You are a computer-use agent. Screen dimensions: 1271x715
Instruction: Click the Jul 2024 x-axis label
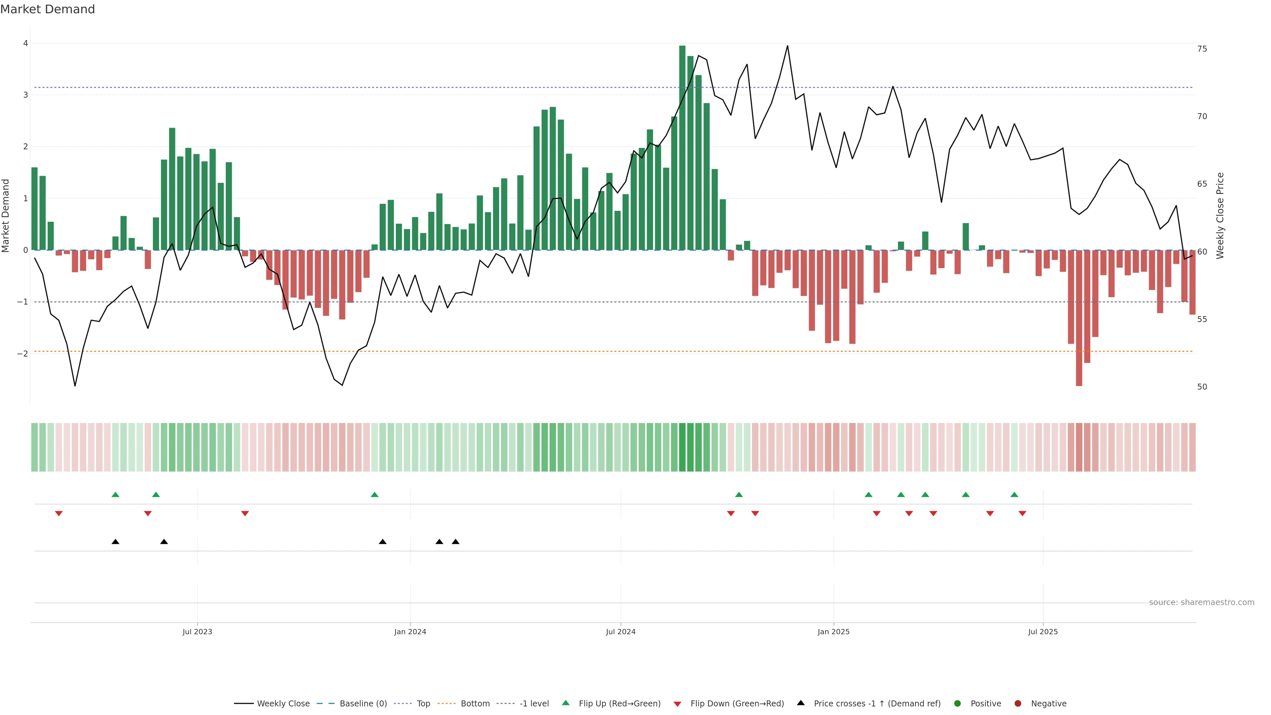tap(621, 632)
